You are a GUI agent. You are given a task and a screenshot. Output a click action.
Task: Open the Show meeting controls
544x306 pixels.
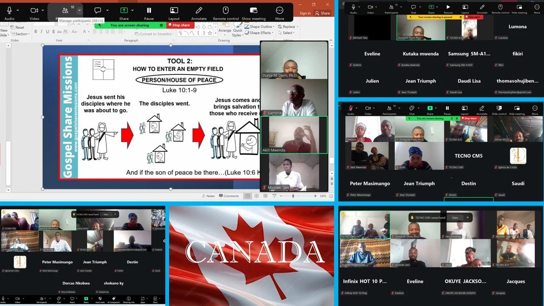coord(254,11)
